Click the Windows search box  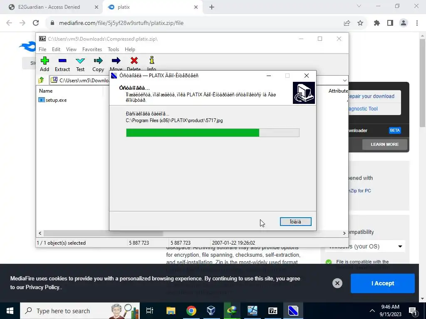coord(80,311)
